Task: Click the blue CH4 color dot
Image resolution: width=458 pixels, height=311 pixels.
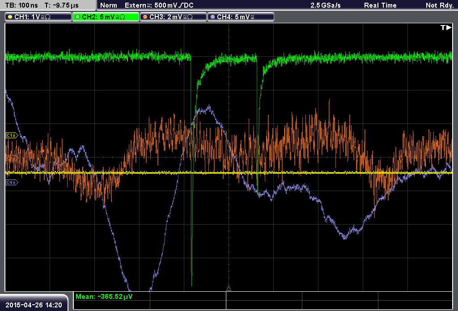Action: [212, 17]
